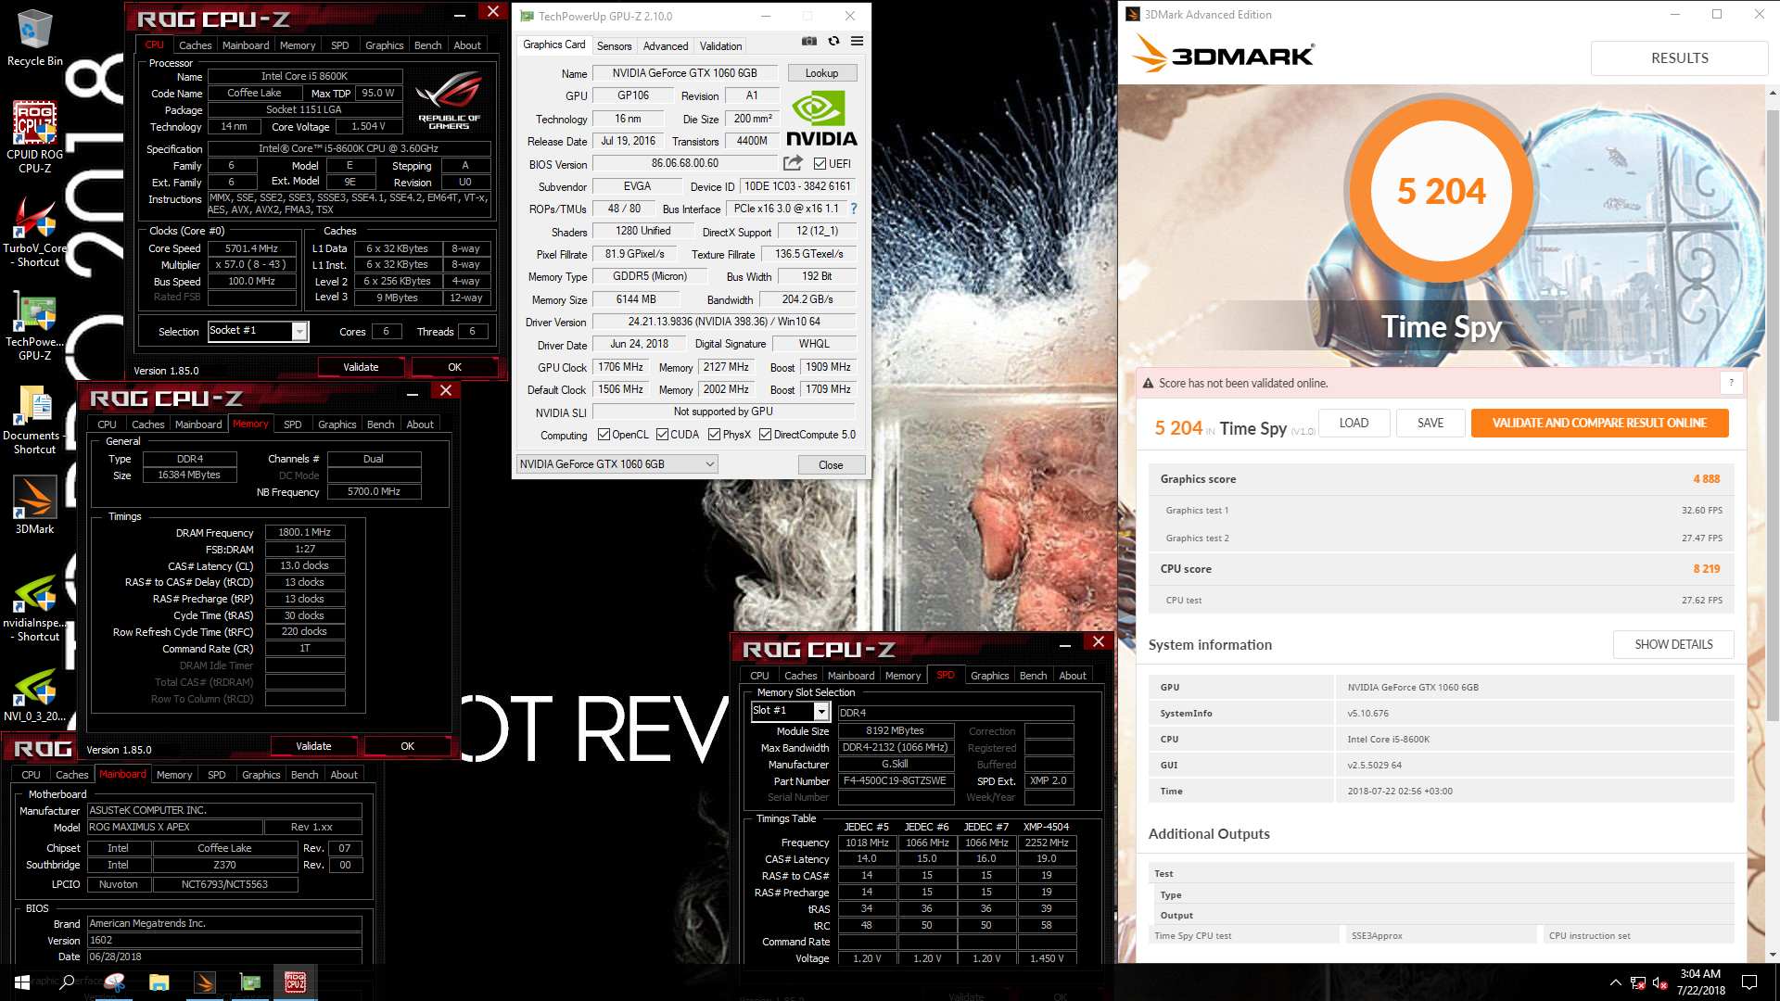Click the muted volume tray icon
The width and height of the screenshot is (1780, 1001).
1660,982
